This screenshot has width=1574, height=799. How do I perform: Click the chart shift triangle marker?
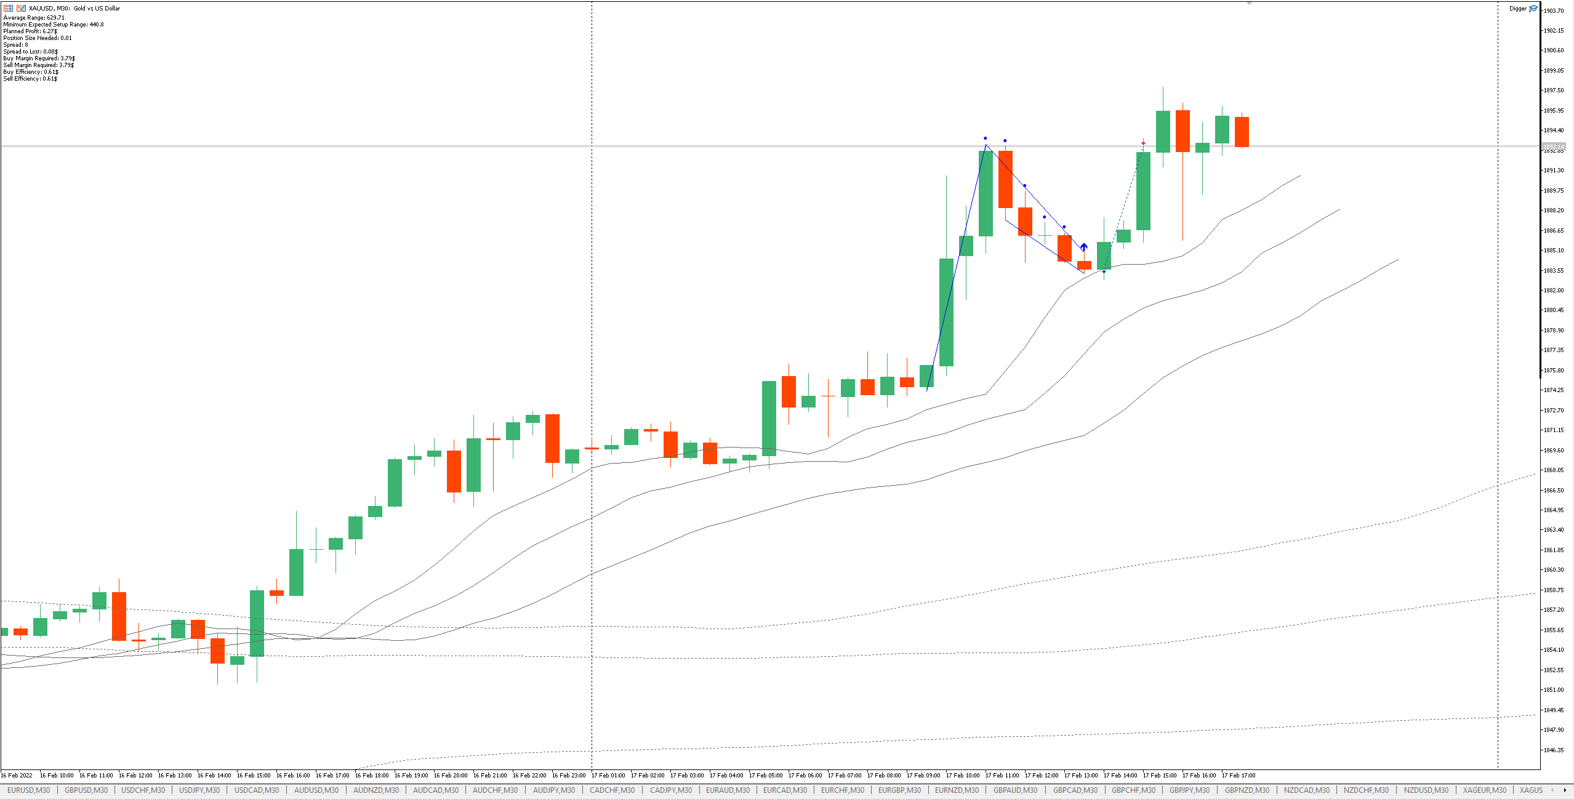1250,3
